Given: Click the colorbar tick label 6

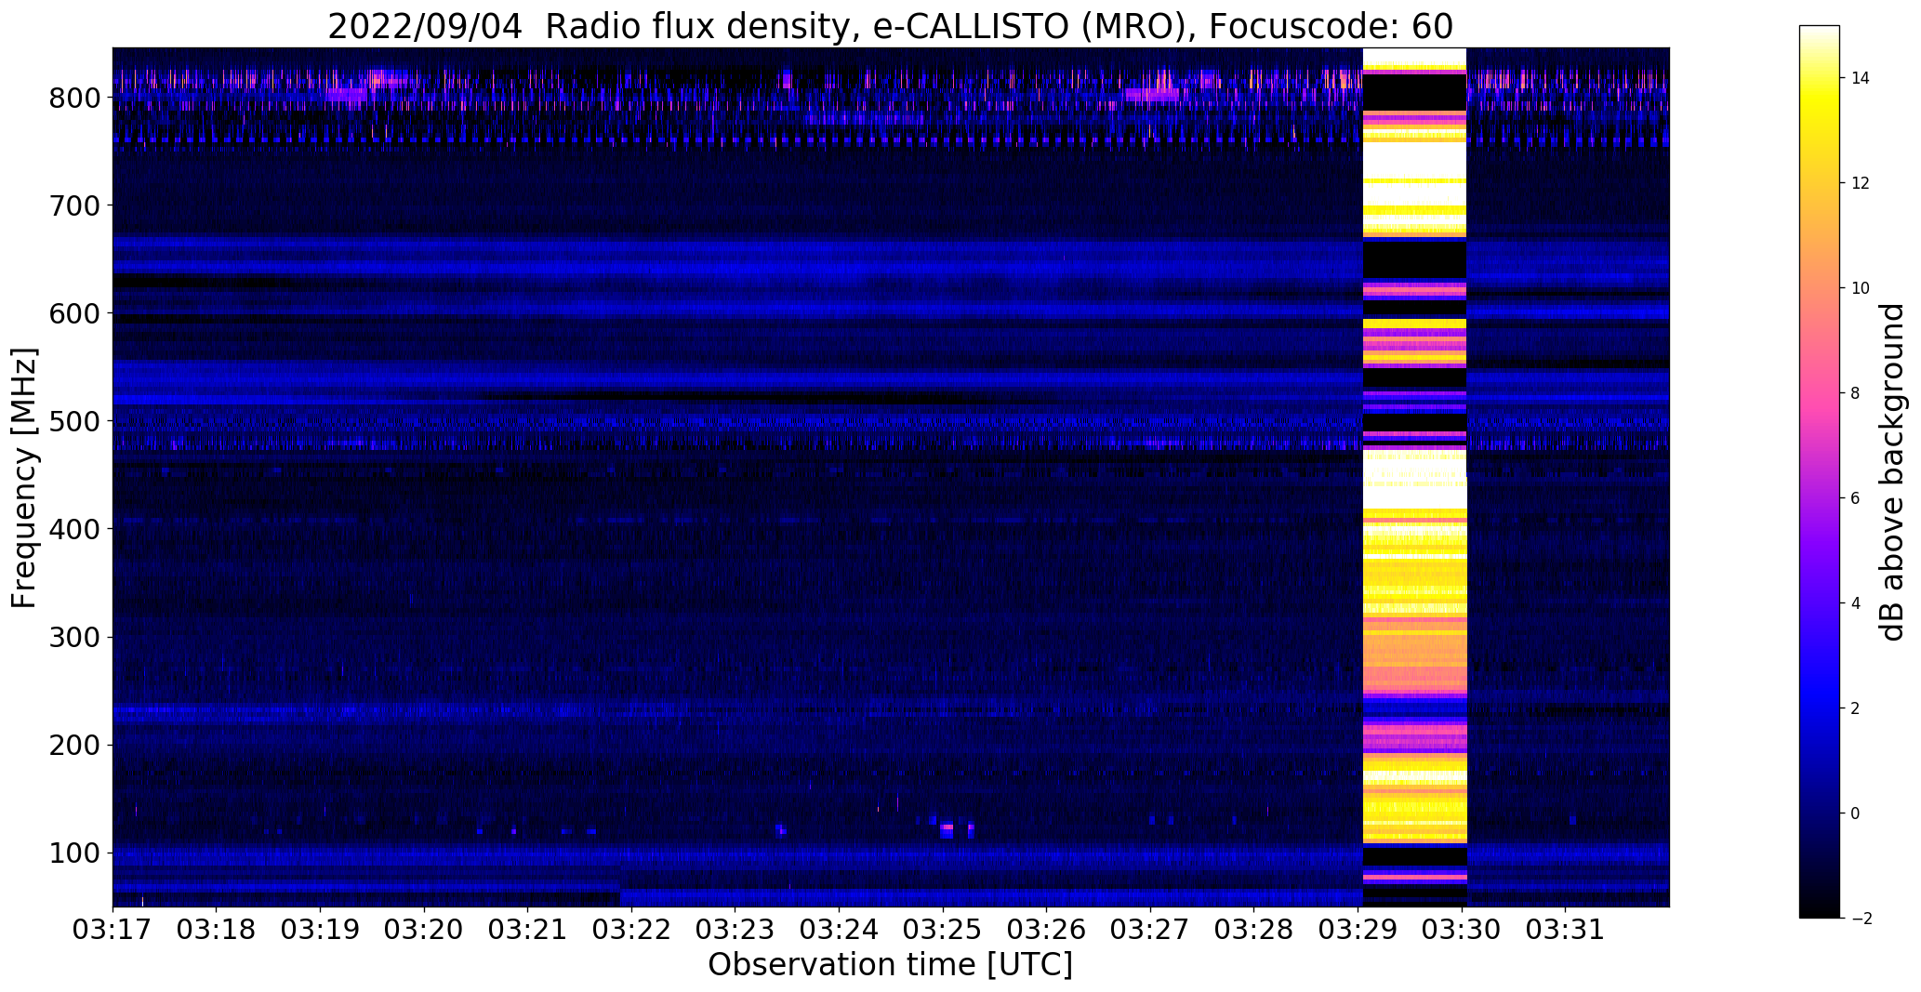Looking at the screenshot, I should [x=1856, y=498].
